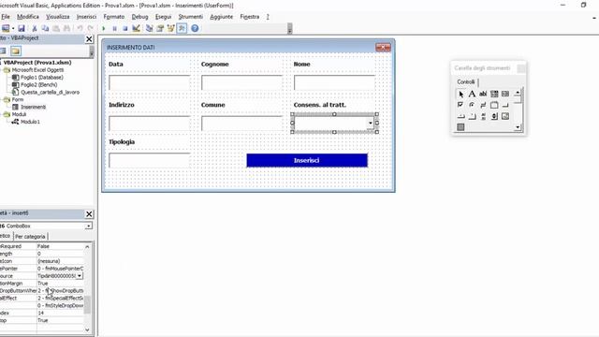Open Project Explorer toolbar icon
599x337 pixels.
click(x=149, y=28)
